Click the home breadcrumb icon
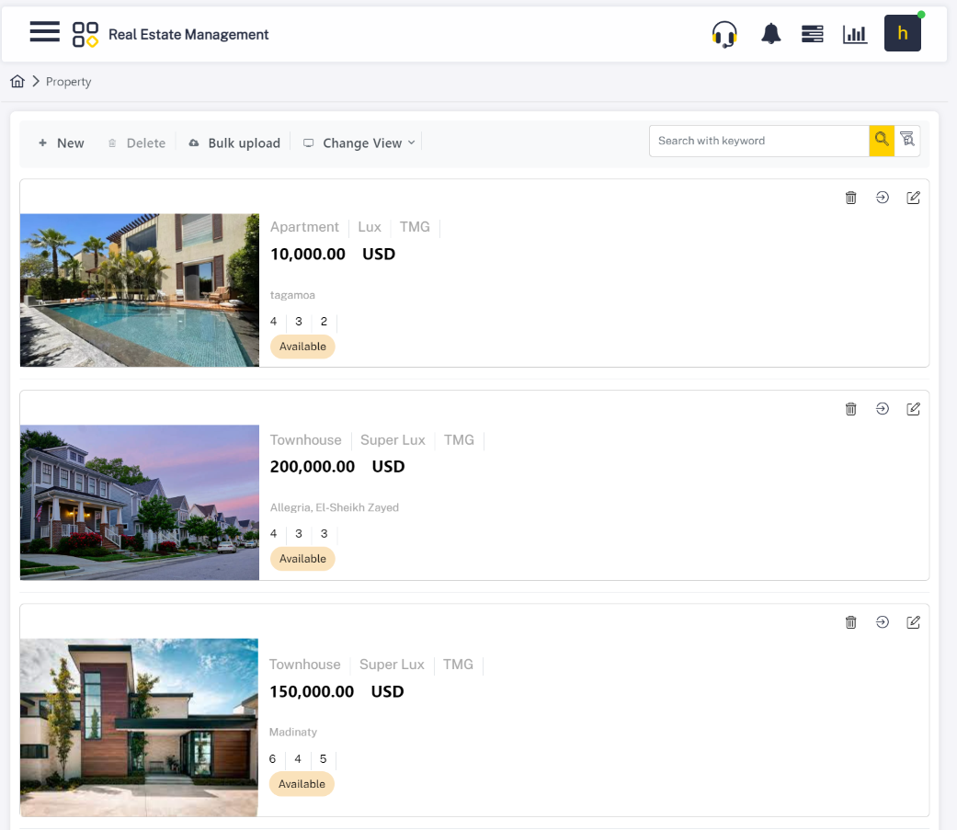 [17, 82]
